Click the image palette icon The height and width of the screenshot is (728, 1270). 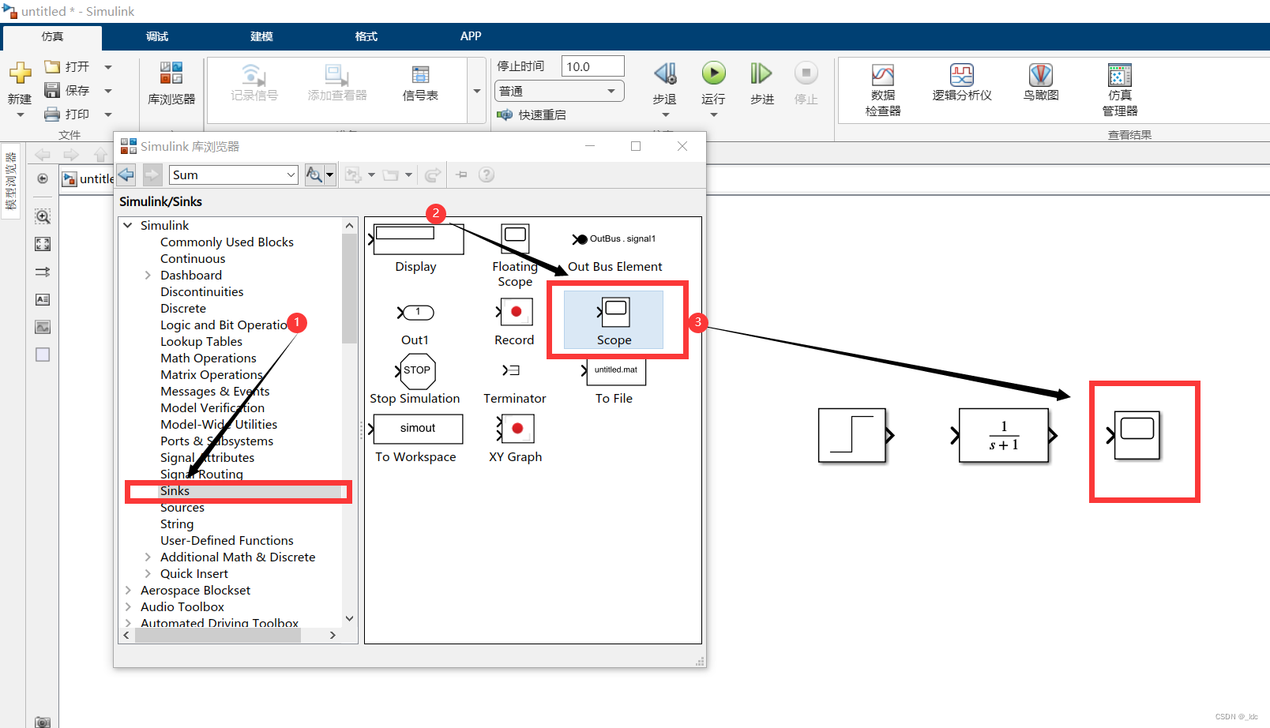pos(43,327)
